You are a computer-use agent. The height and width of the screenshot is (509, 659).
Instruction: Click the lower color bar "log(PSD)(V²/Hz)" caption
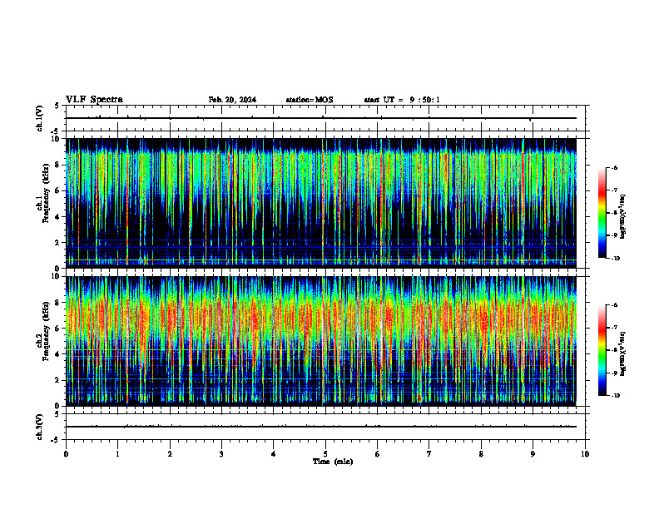pyautogui.click(x=624, y=353)
